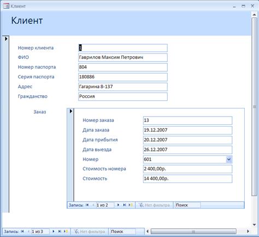Go to last record in main Клиент navigator
Viewport: 259px width, 237px height.
click(x=60, y=232)
